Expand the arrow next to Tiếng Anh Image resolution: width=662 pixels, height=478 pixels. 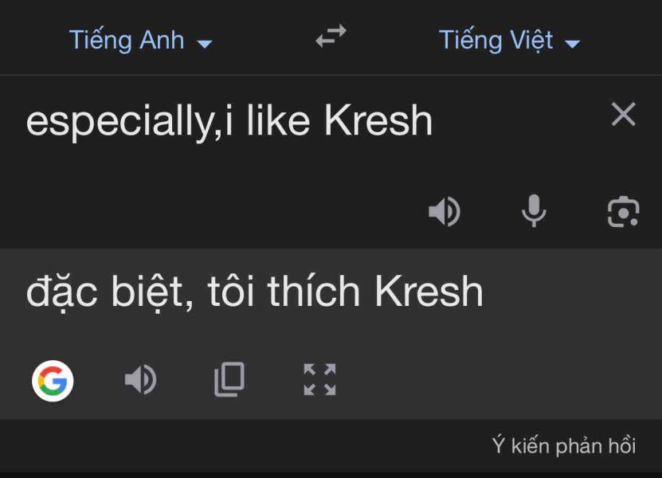click(205, 44)
